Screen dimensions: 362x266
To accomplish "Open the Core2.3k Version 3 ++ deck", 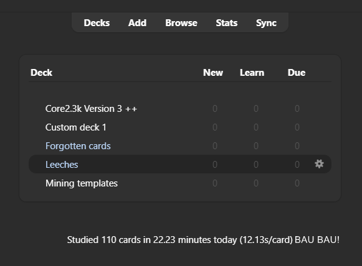I will 91,109.
